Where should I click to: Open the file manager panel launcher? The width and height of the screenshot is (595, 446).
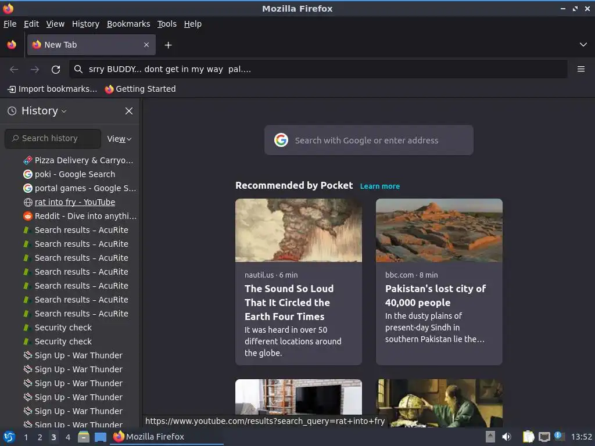click(84, 437)
